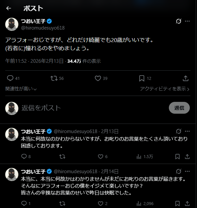Click reply icon with 41 replies
Screen dimensions: 197x208
click(x=10, y=78)
